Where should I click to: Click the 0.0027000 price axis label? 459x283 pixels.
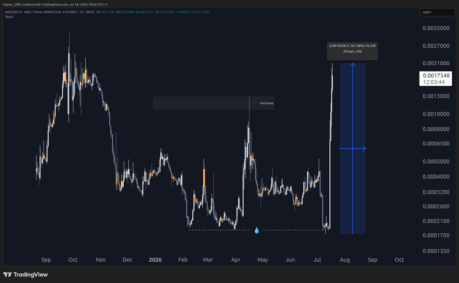[436, 46]
